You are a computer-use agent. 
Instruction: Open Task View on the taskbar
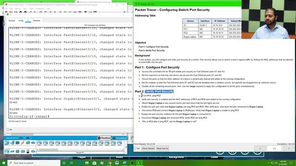[72, 163]
